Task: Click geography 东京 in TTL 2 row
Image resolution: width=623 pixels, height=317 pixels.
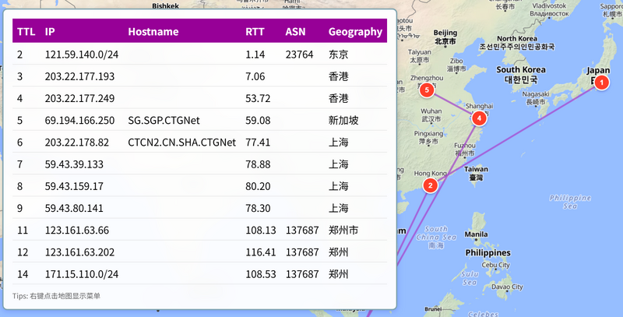Action: click(339, 54)
